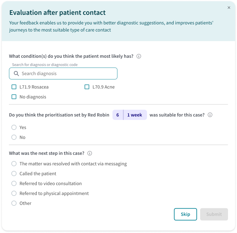Close the evaluation dialog with the X
237x233 pixels.
229,7
